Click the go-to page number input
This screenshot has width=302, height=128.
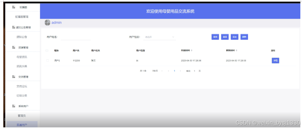[x=195, y=71]
